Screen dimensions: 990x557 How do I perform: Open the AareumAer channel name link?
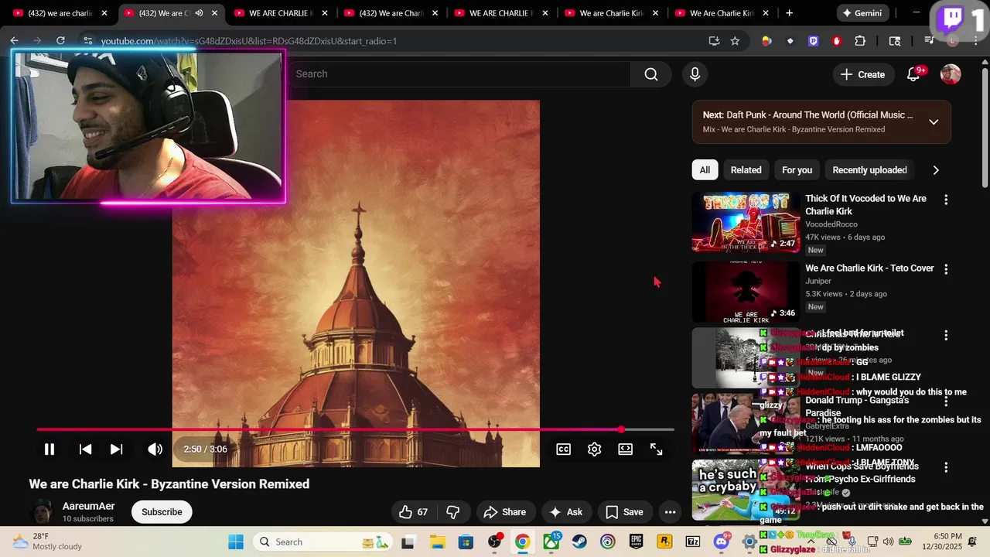point(88,506)
